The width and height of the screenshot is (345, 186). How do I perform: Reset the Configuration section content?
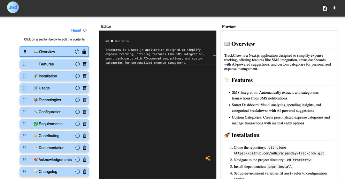[x=77, y=112]
